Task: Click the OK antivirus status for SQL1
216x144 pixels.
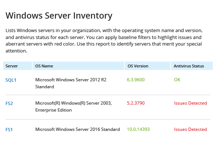Action: click(177, 80)
